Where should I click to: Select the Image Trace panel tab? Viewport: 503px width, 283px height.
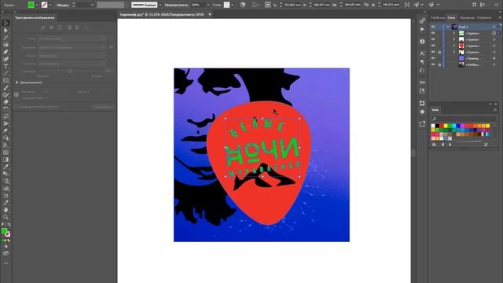[35, 17]
